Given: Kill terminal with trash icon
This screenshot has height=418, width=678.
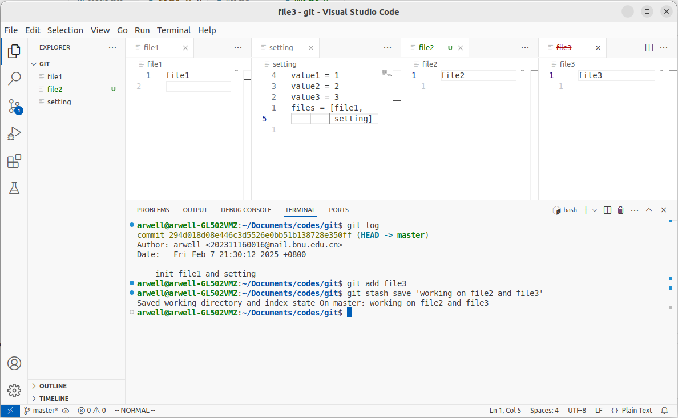Looking at the screenshot, I should [x=621, y=210].
